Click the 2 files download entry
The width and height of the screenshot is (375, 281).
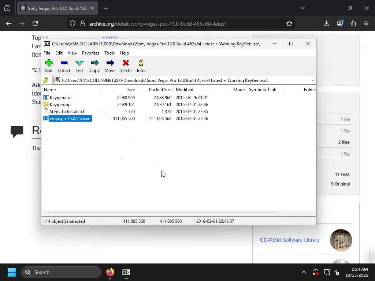(x=344, y=142)
